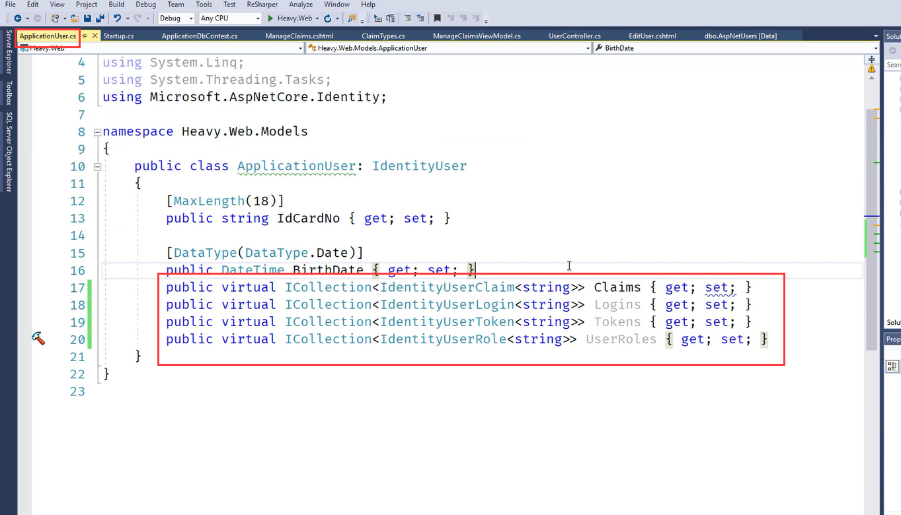Open the Server Explorer side panel tab

tap(9, 51)
